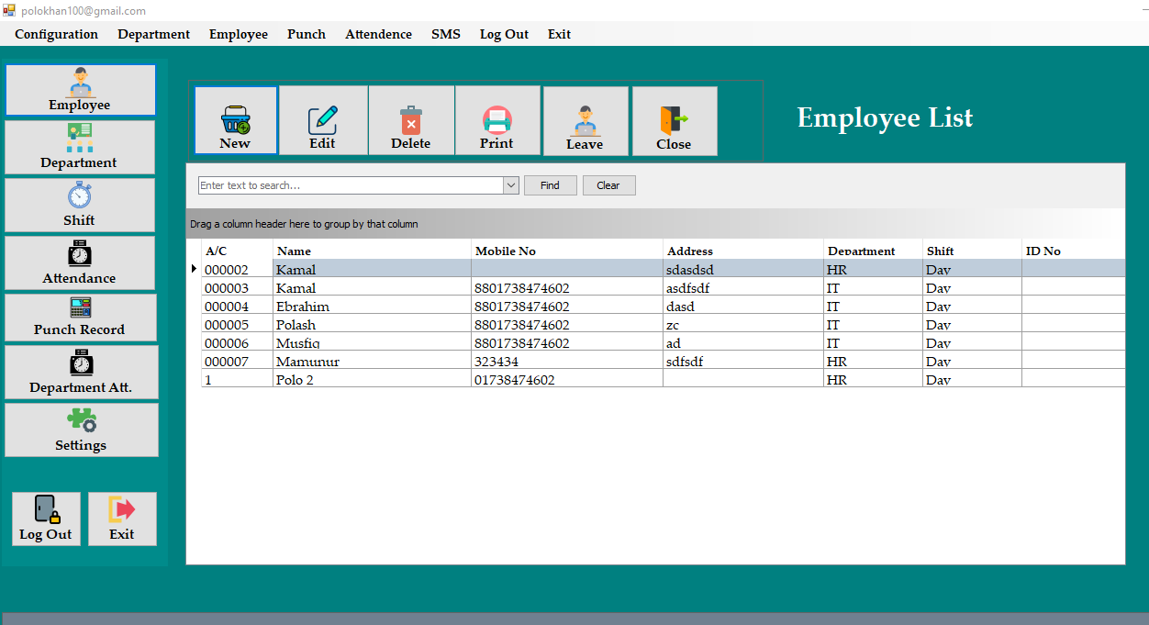This screenshot has height=625, width=1149.
Task: Select the IT department cell of Polash
Action: (x=873, y=324)
